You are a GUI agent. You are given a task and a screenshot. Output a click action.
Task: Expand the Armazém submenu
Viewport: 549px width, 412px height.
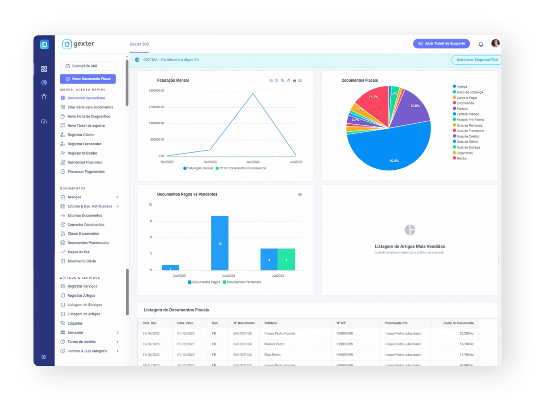click(117, 333)
